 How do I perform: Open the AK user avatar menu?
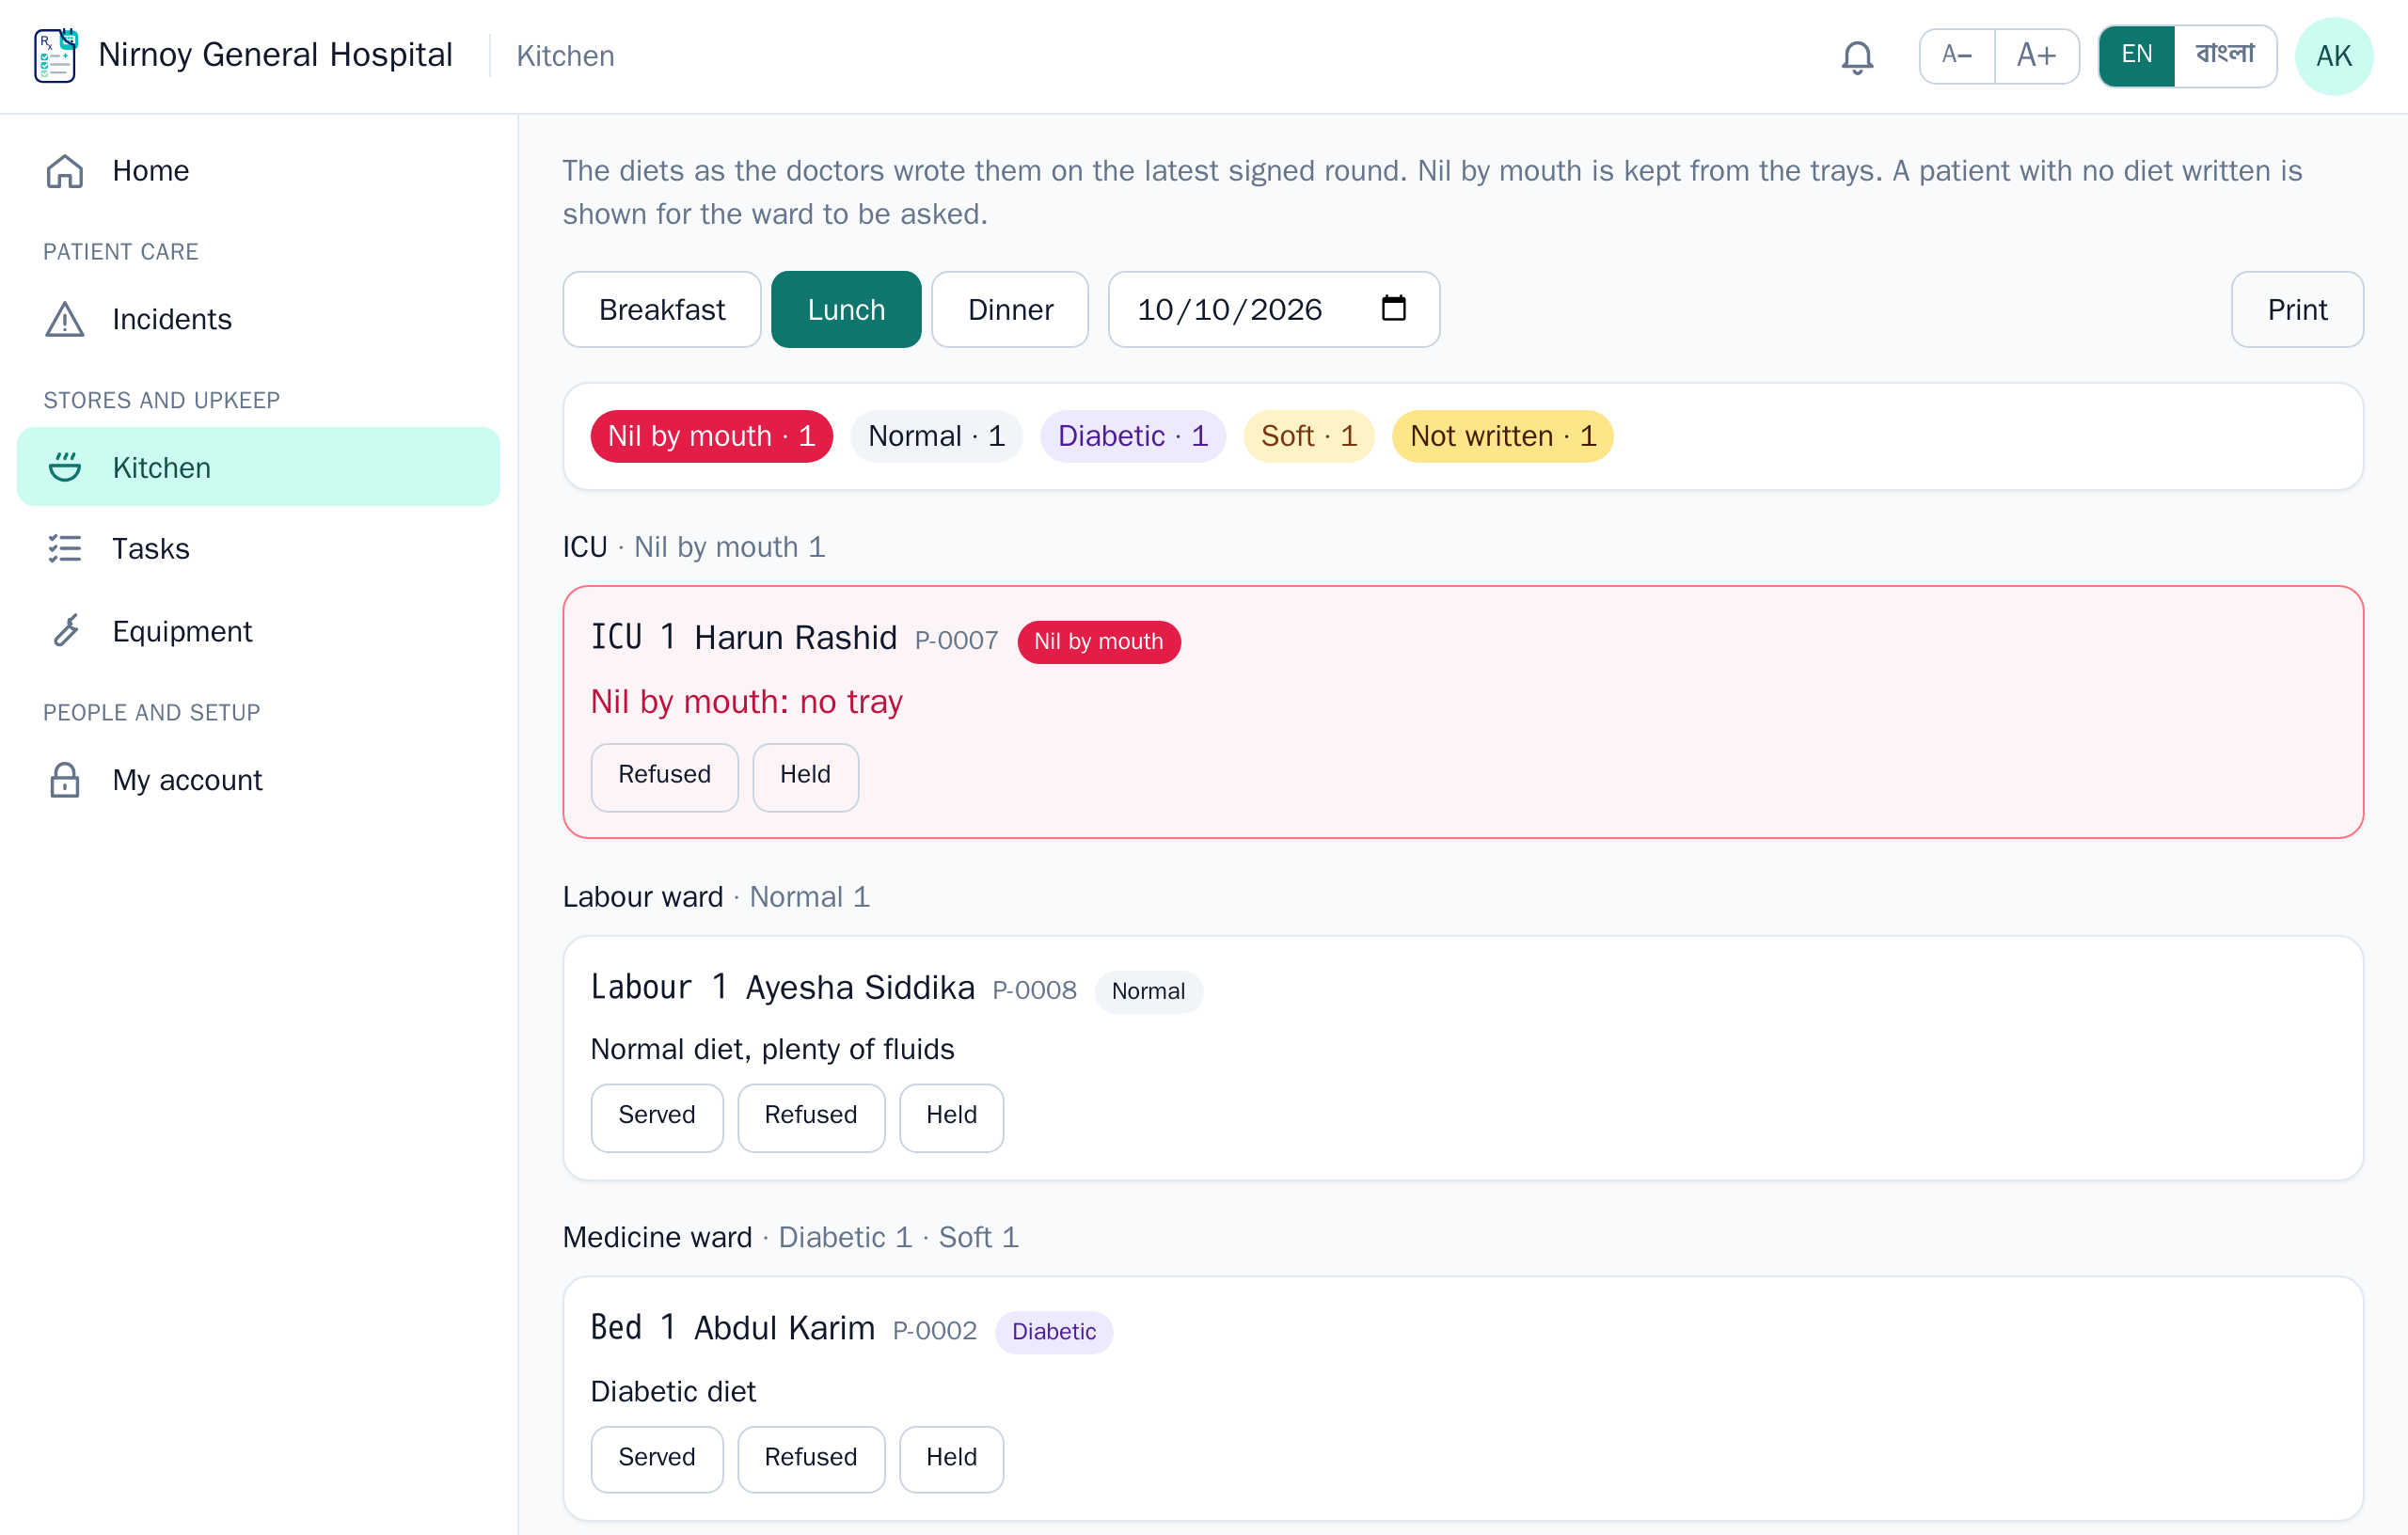[x=2334, y=56]
